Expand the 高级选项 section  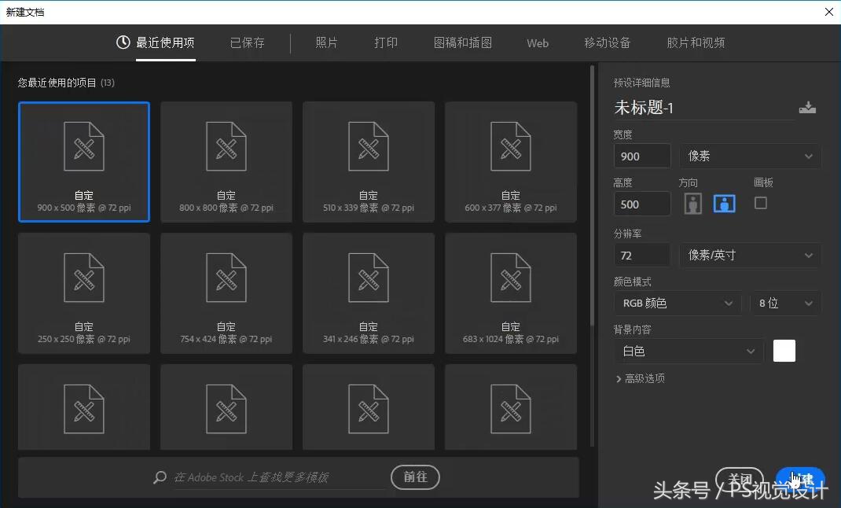click(641, 378)
